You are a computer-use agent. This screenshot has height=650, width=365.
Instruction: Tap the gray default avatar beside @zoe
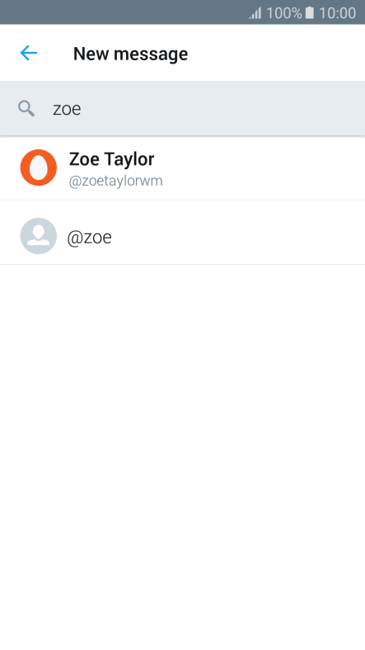[x=39, y=236]
